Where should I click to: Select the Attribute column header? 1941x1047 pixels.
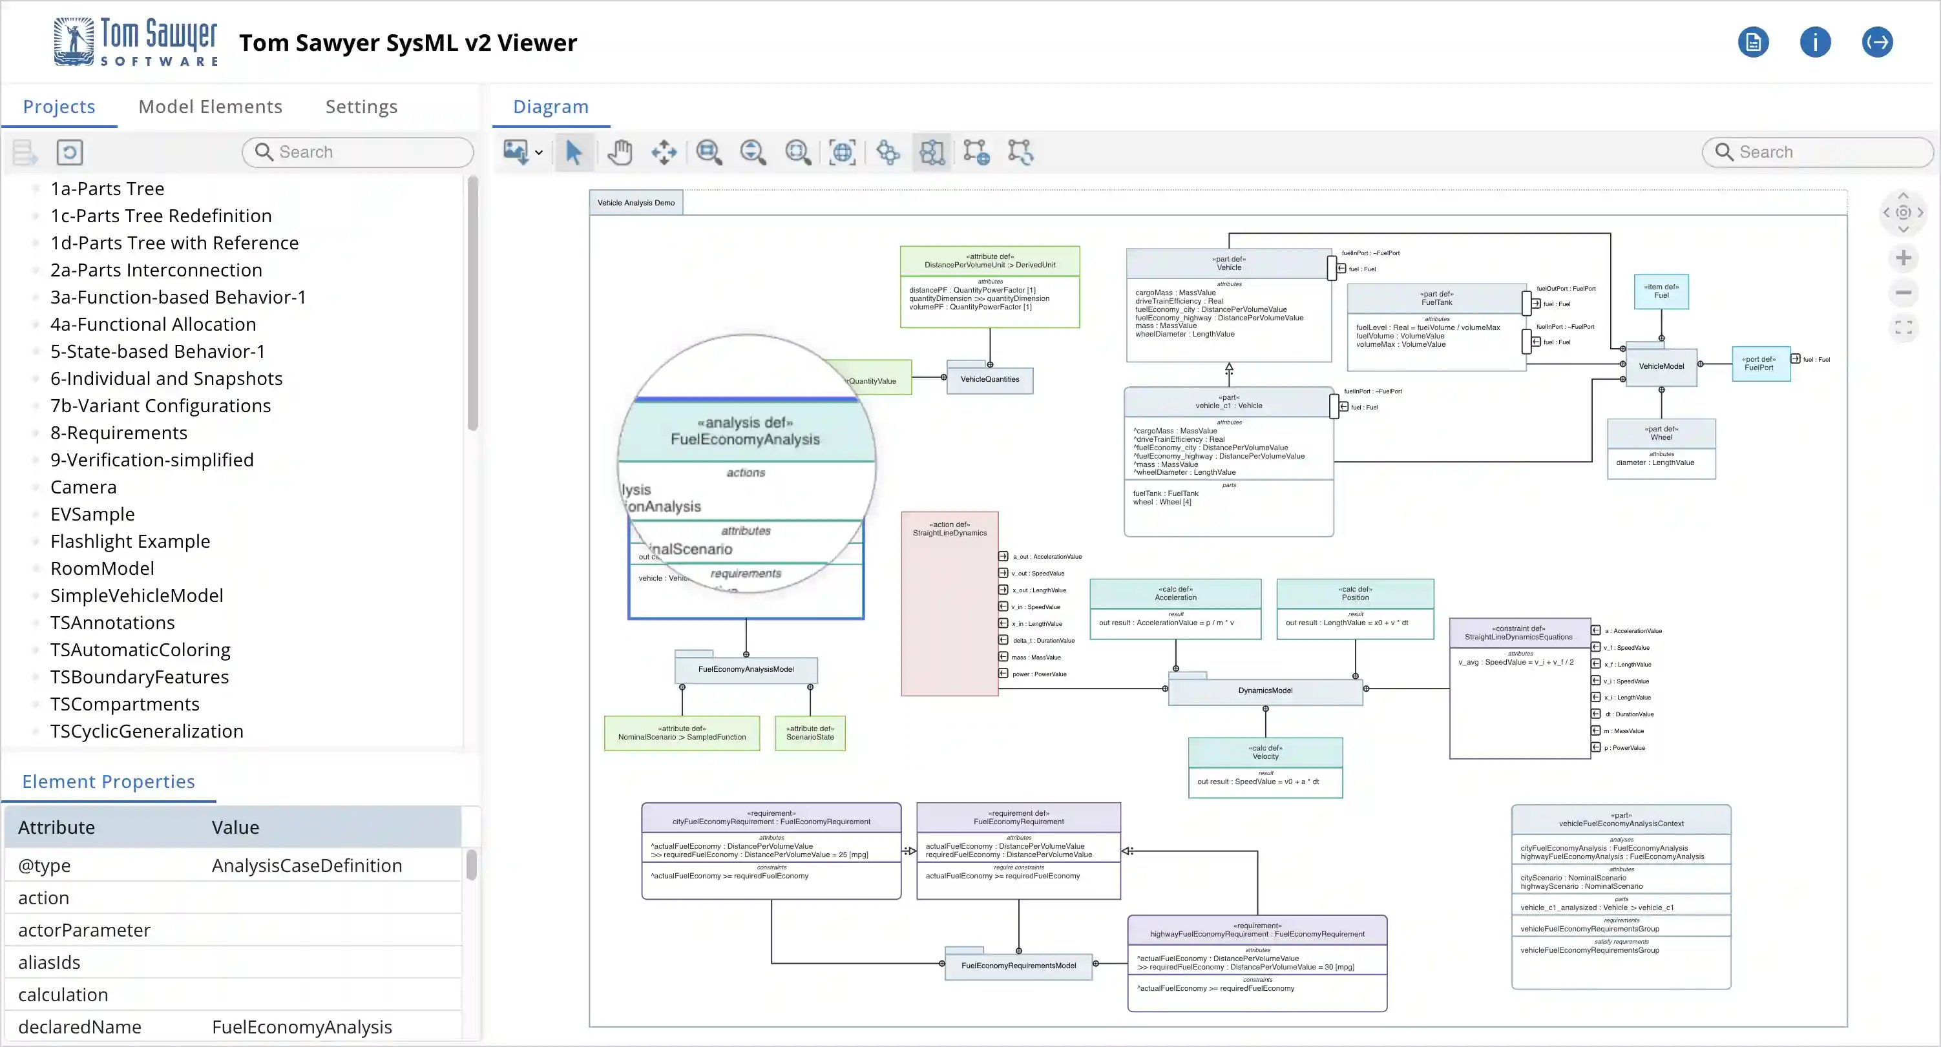[x=56, y=827]
